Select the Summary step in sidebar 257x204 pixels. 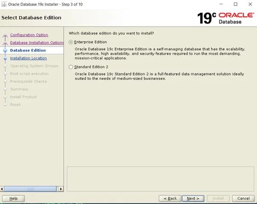[x=19, y=89]
